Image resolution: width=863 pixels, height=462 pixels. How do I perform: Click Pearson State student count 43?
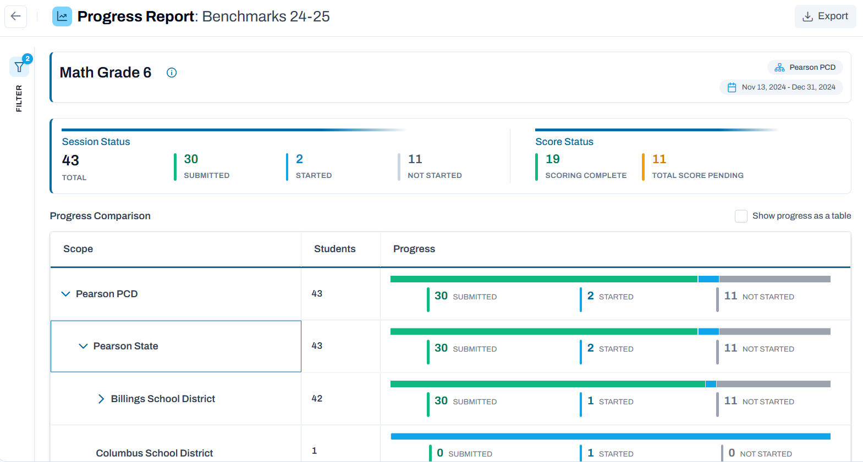click(x=317, y=346)
